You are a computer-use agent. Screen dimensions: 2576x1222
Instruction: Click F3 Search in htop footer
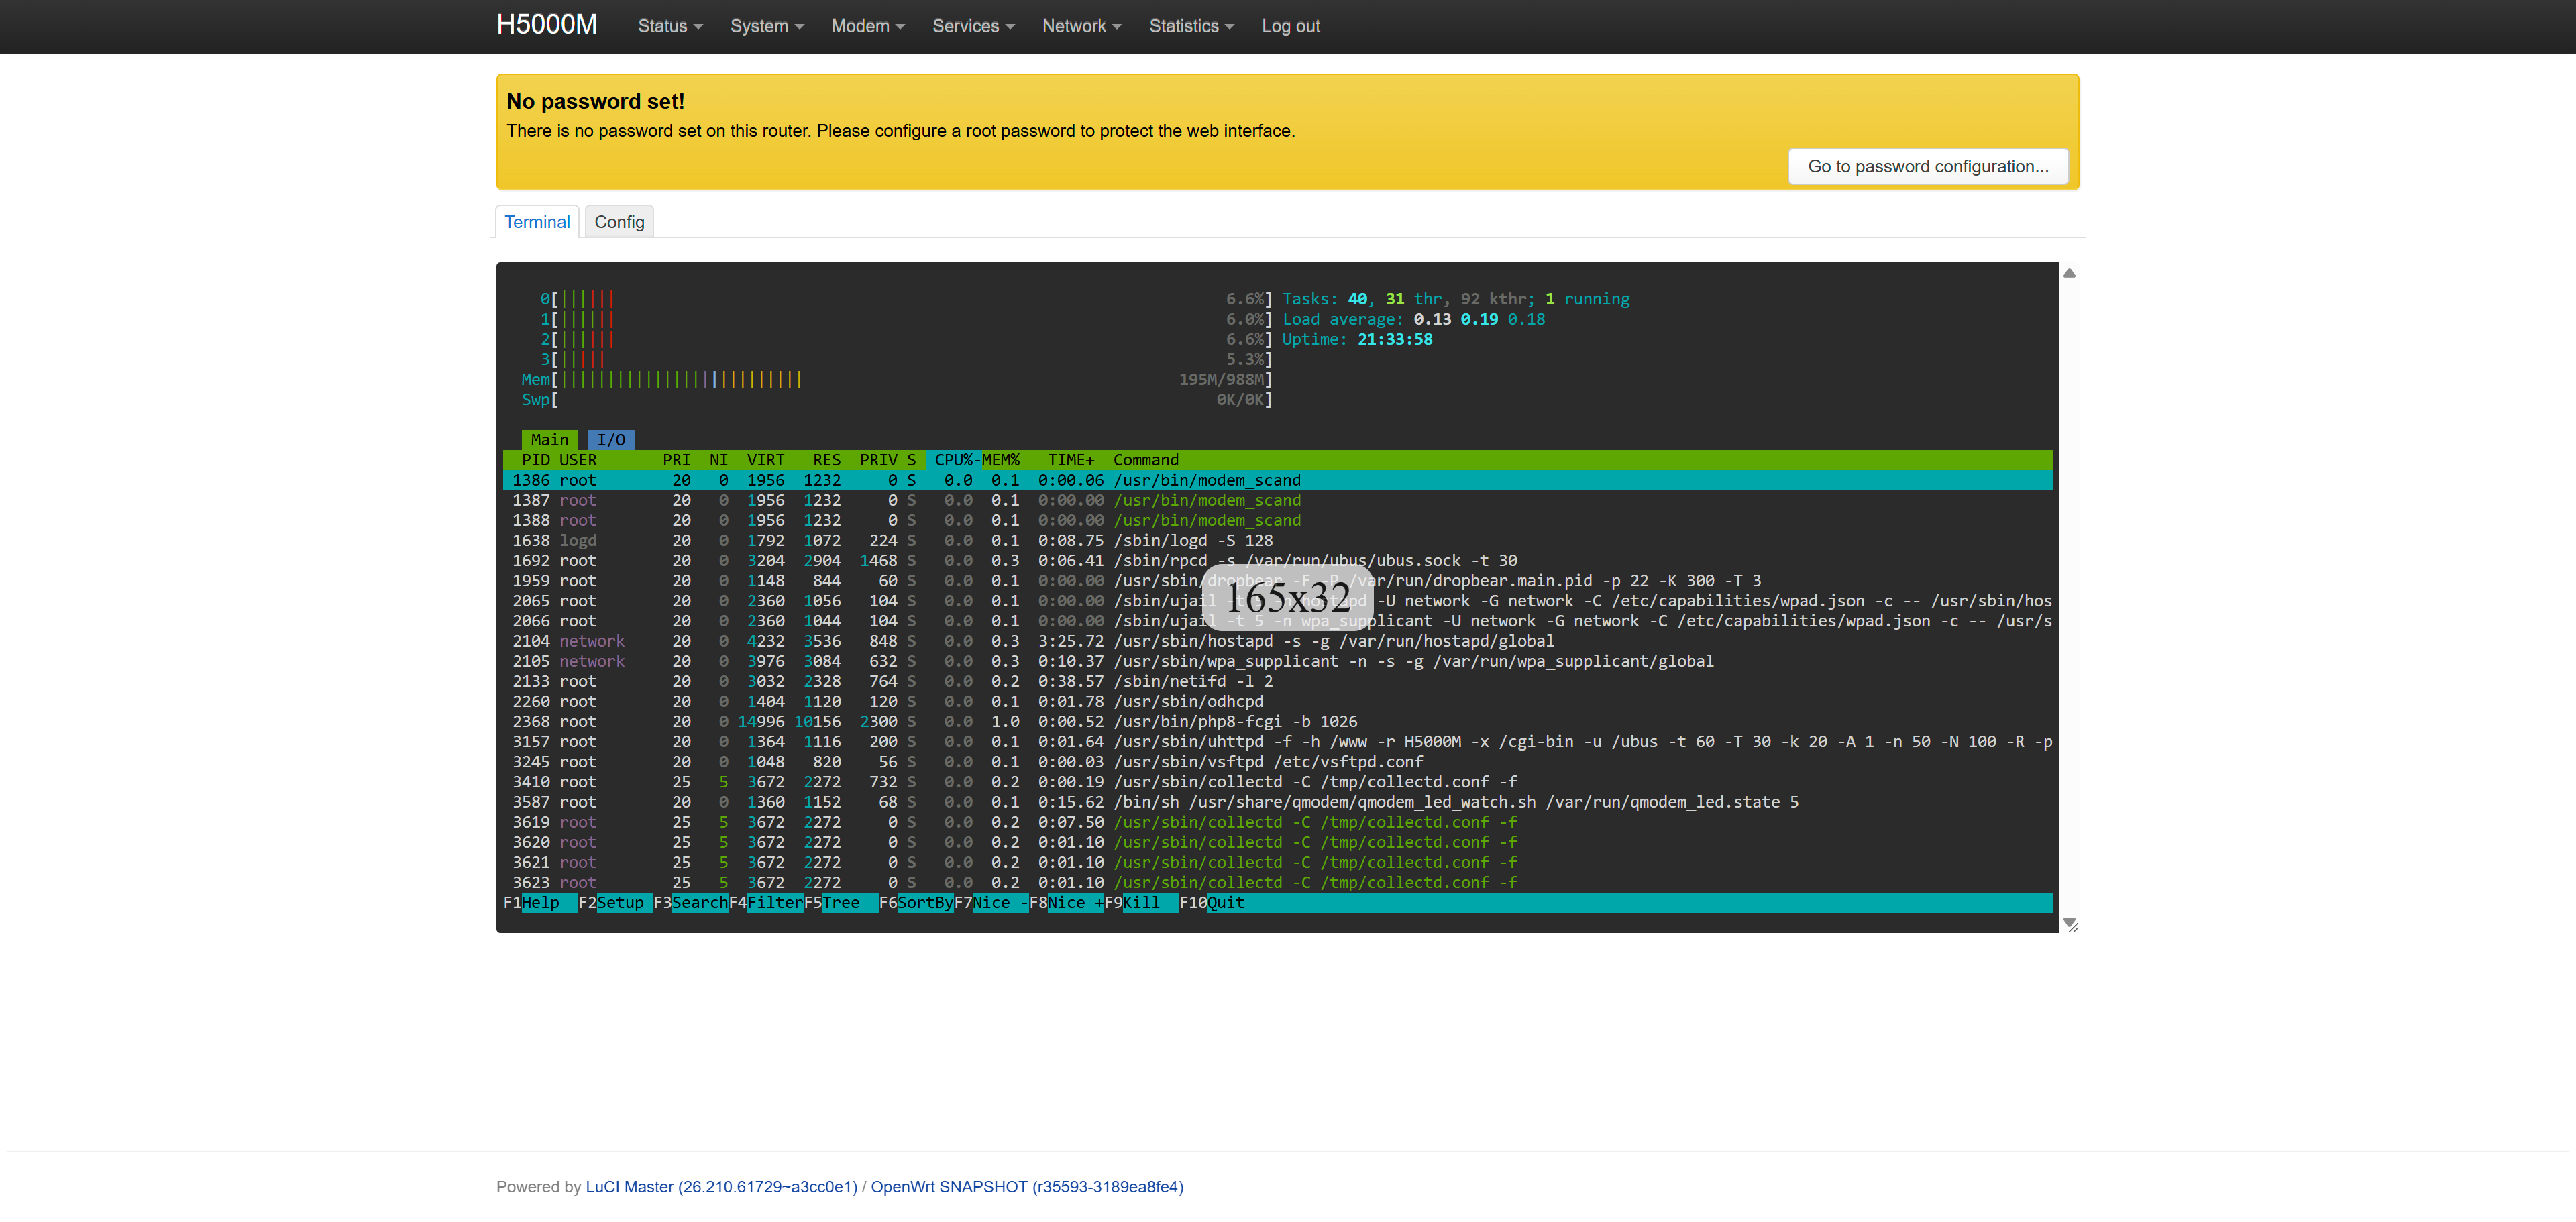pos(691,902)
